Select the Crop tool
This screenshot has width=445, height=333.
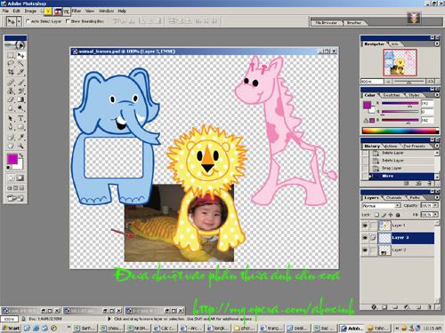point(11,72)
